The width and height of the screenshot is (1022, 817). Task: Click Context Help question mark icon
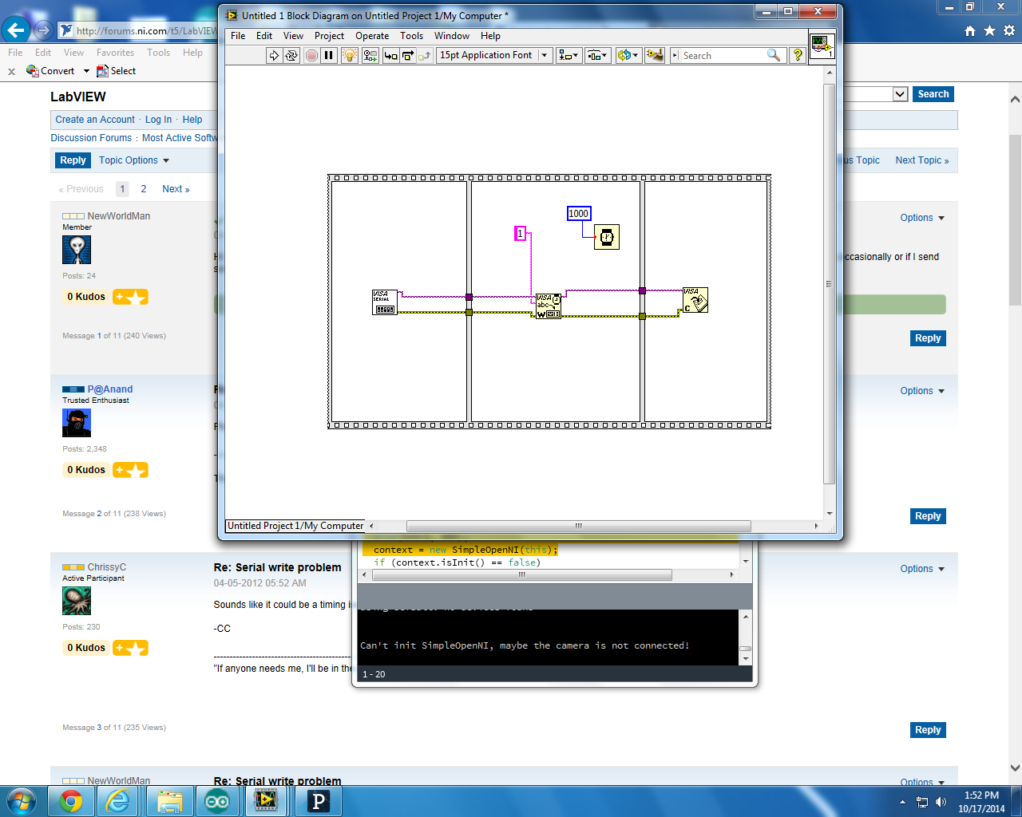click(x=797, y=55)
